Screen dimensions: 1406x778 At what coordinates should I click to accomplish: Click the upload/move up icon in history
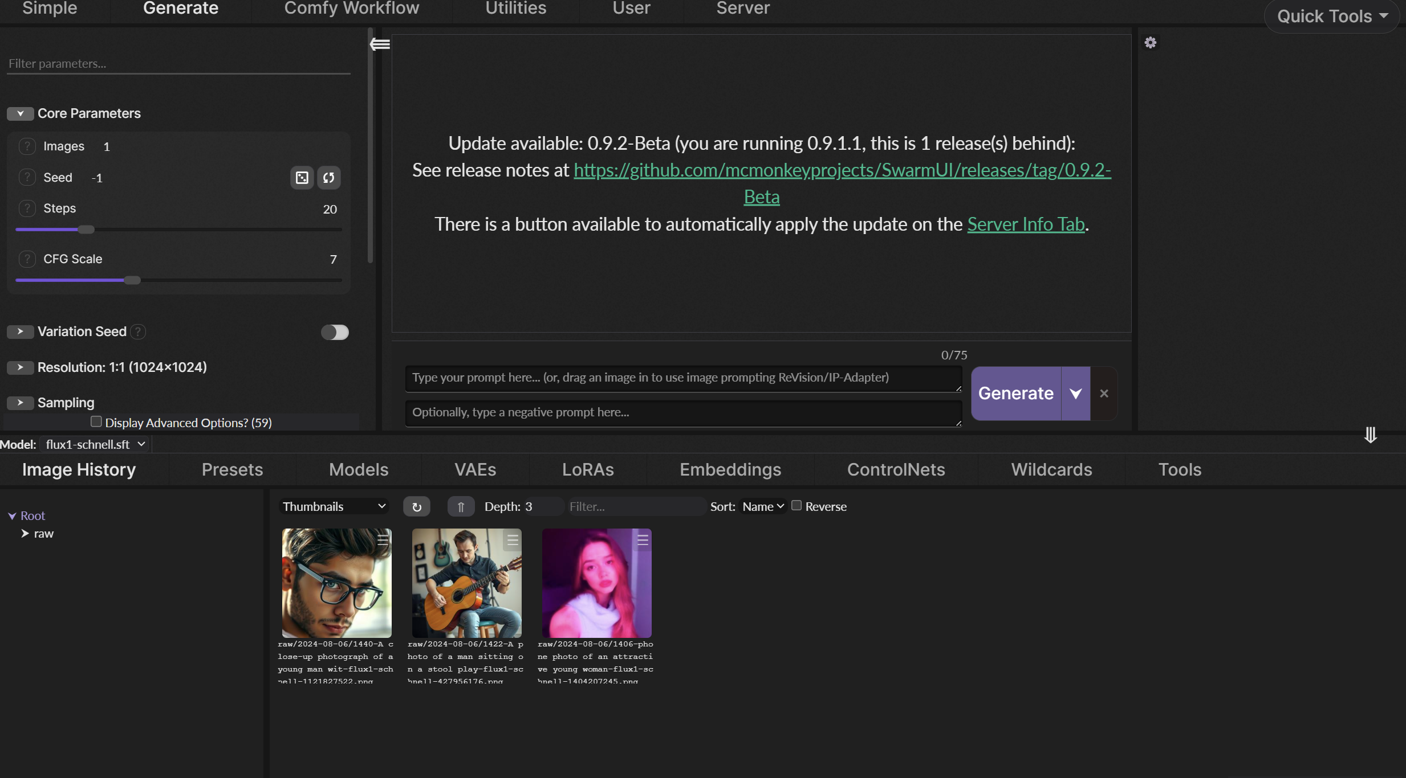click(460, 506)
